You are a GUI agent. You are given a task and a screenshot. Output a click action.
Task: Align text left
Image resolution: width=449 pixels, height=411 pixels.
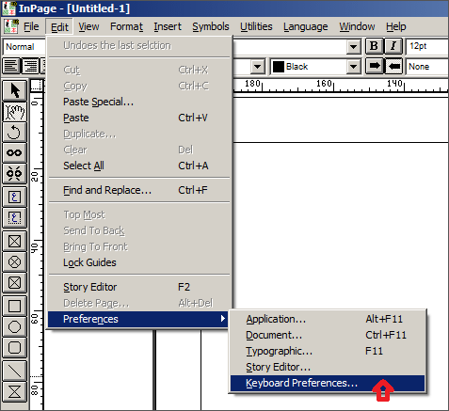(11, 66)
